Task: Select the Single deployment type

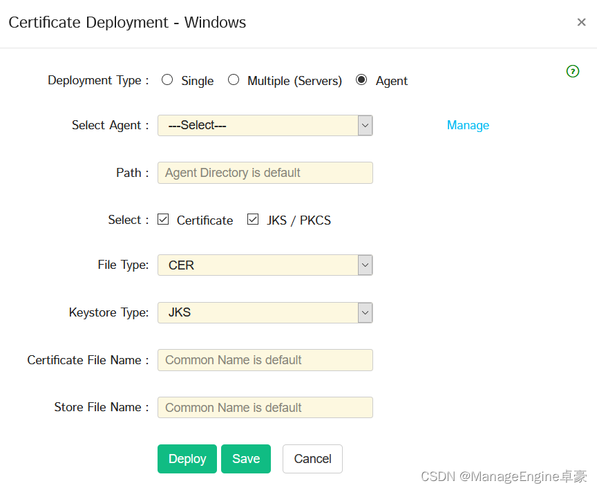Action: pyautogui.click(x=167, y=80)
